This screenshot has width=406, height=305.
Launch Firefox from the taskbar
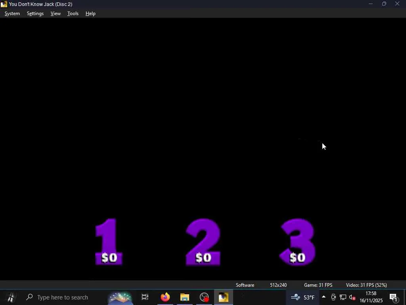point(165,297)
